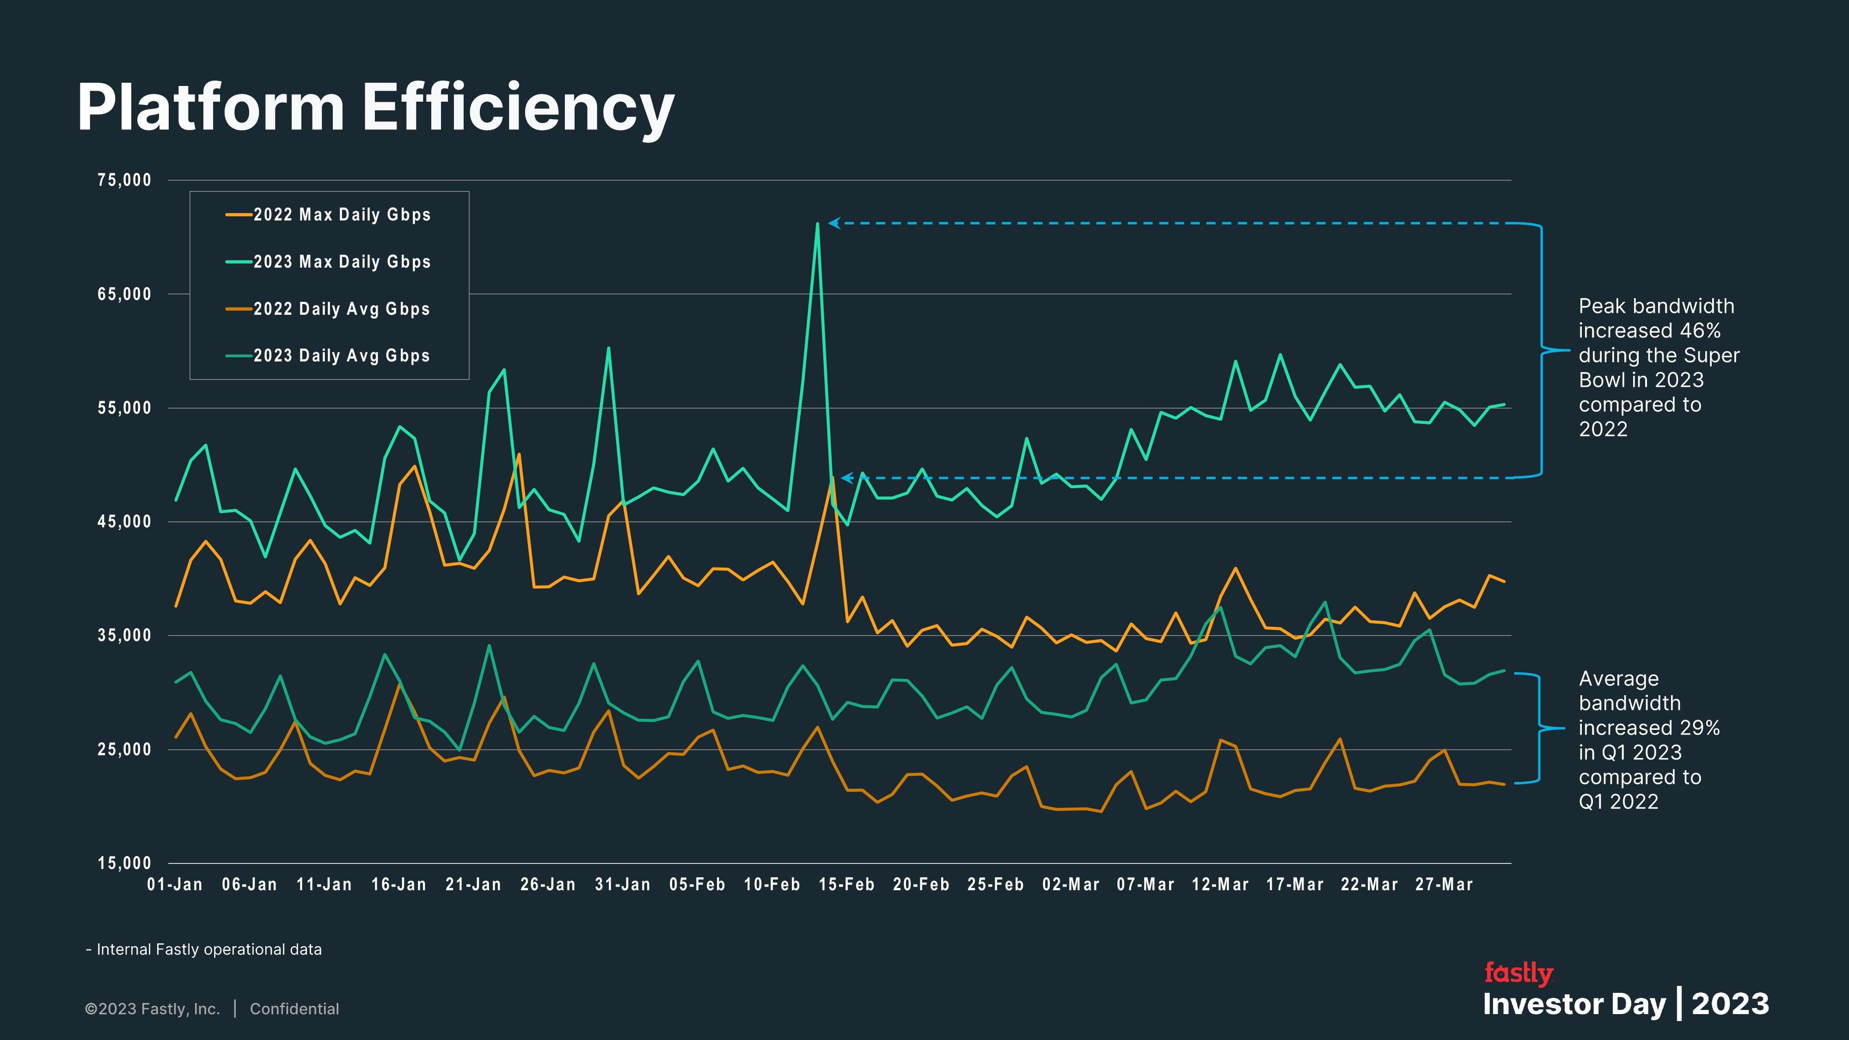The width and height of the screenshot is (1849, 1040).
Task: Click the 31-Jan x-axis label
Action: pos(623,884)
